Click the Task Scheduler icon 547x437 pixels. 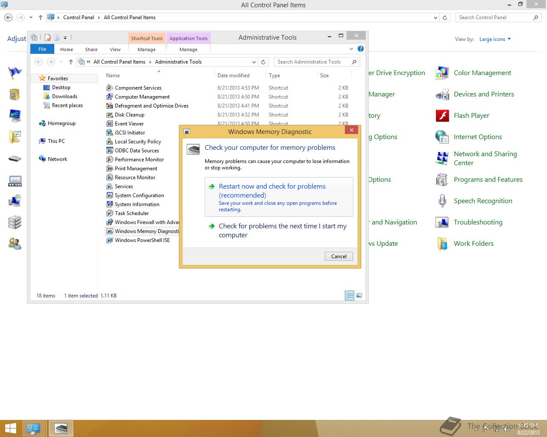click(109, 213)
